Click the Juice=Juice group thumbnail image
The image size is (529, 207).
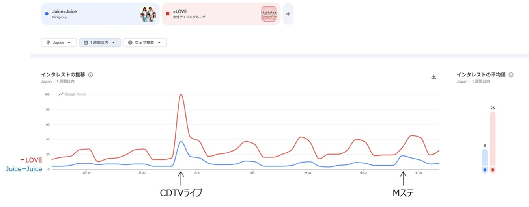[148, 14]
